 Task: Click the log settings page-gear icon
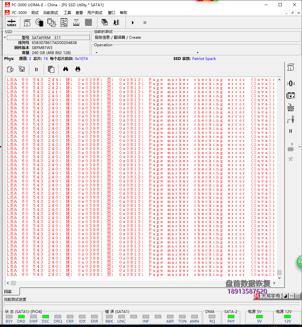(x=10, y=69)
